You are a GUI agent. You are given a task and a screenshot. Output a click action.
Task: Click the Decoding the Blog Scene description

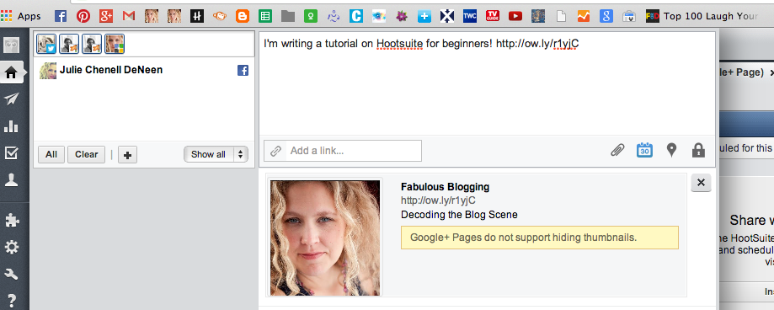(x=459, y=215)
